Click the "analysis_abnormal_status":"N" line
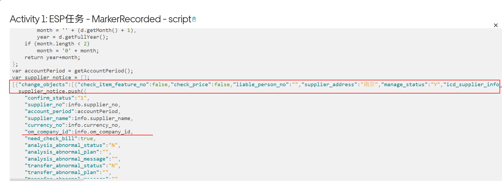The width and height of the screenshot is (502, 188). tap(73, 145)
